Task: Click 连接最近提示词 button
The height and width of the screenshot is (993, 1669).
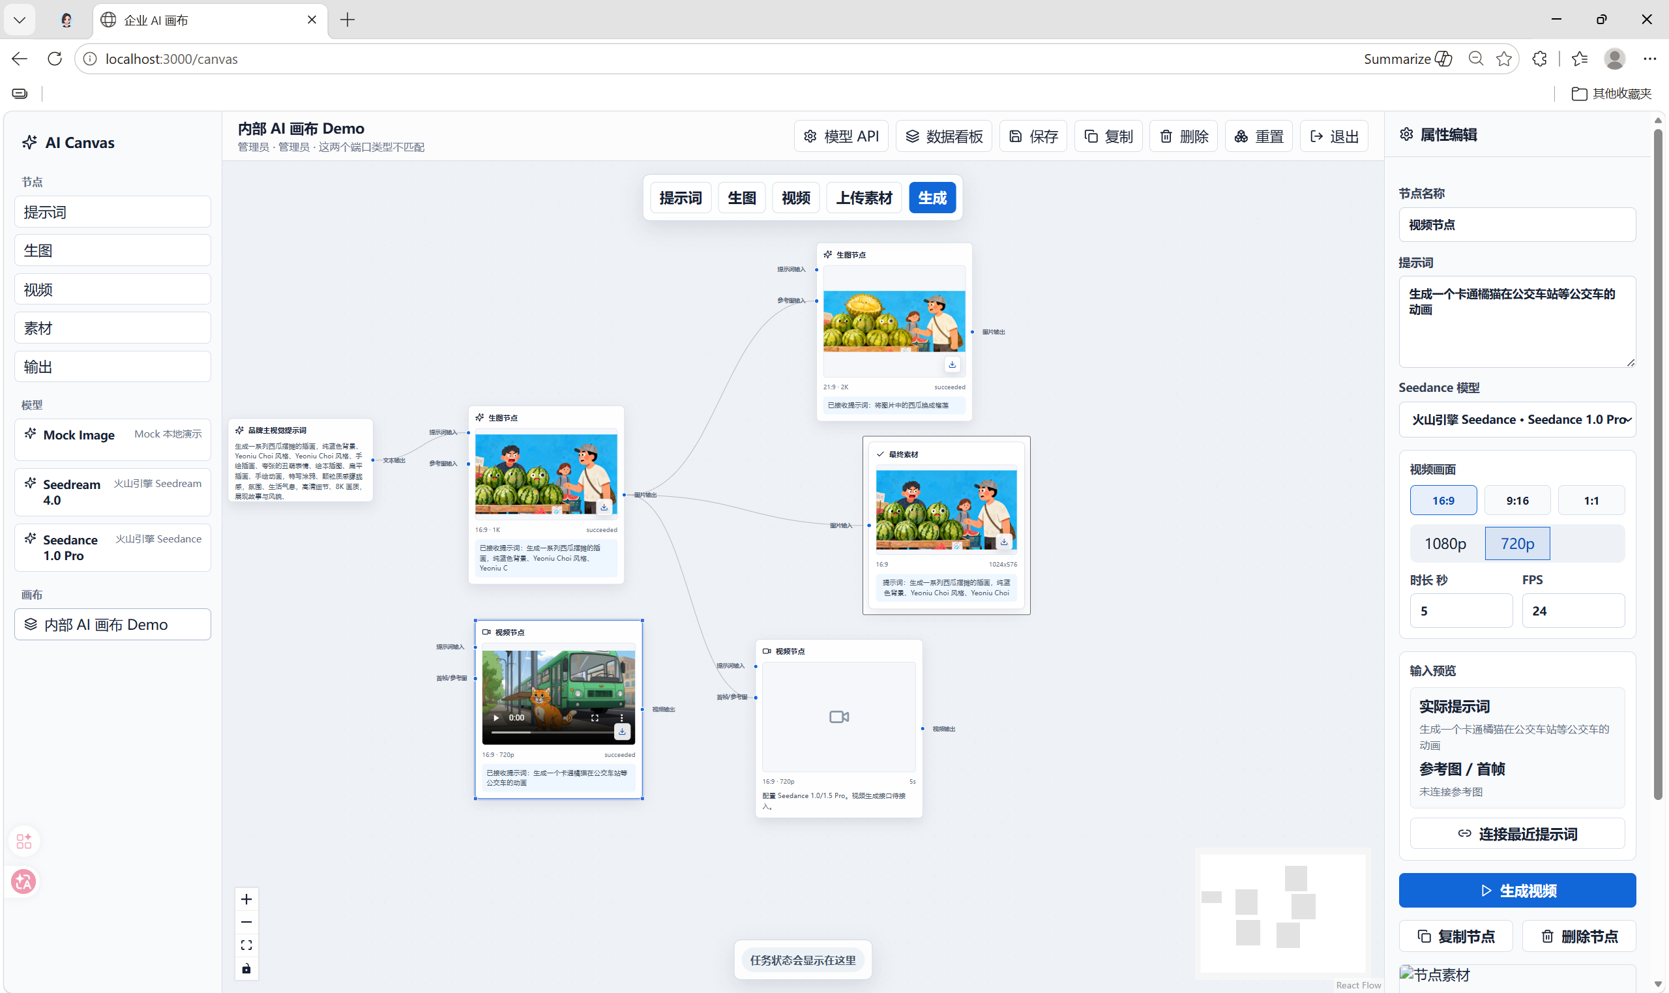Action: click(1516, 834)
